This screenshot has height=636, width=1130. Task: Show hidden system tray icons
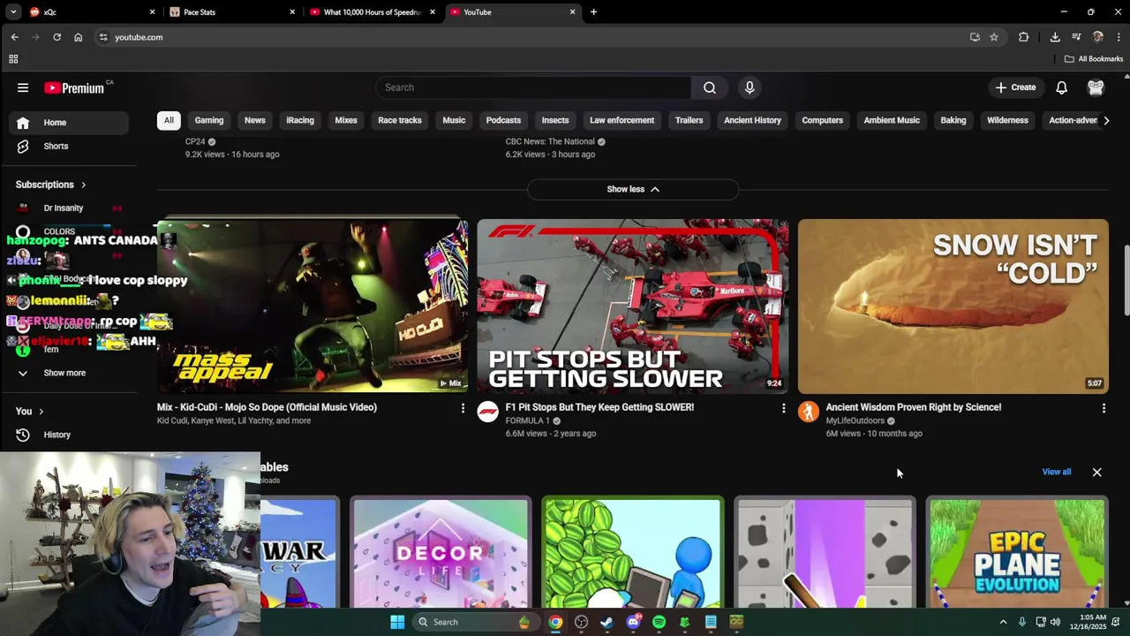pyautogui.click(x=1003, y=622)
